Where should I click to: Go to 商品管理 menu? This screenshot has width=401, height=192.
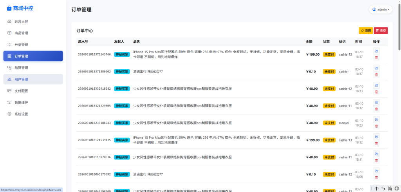pos(33,33)
